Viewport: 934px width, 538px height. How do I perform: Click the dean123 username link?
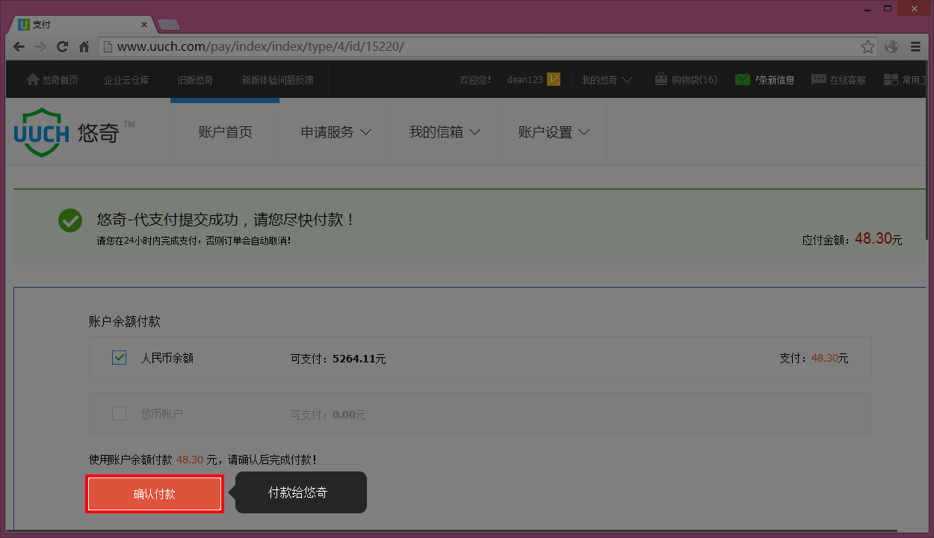coord(525,79)
